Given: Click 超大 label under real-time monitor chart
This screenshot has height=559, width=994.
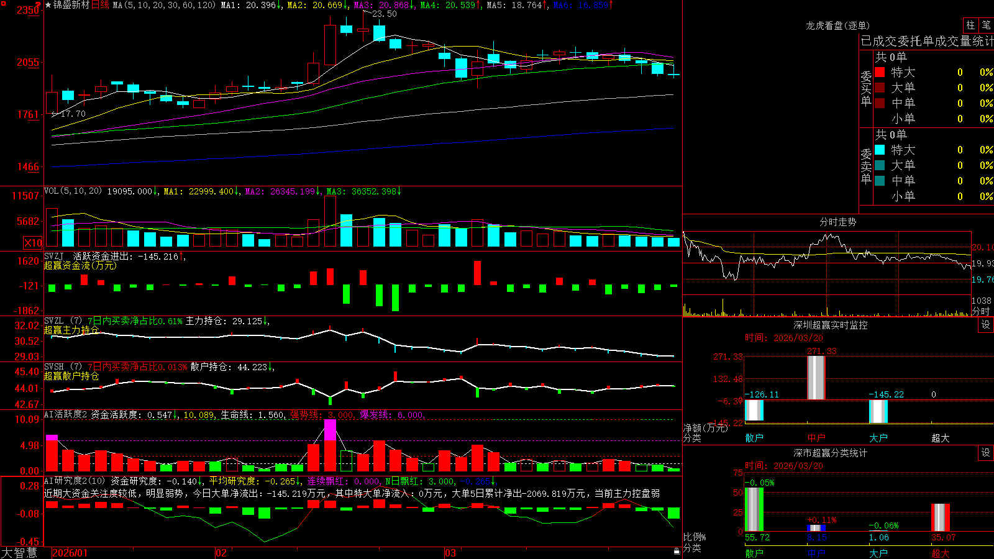Looking at the screenshot, I should pyautogui.click(x=941, y=438).
